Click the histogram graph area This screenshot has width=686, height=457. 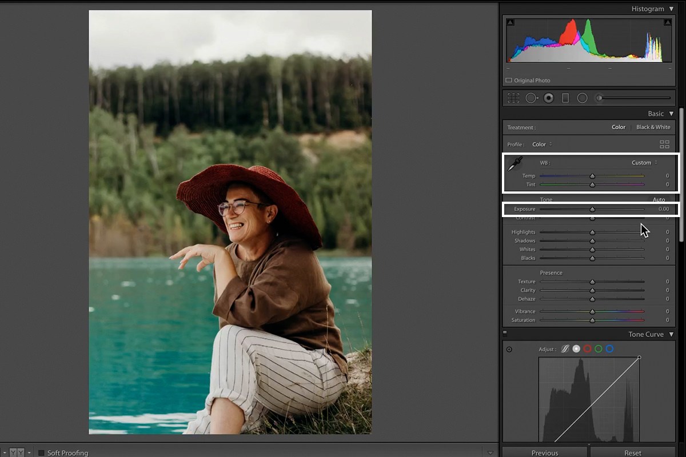point(589,40)
